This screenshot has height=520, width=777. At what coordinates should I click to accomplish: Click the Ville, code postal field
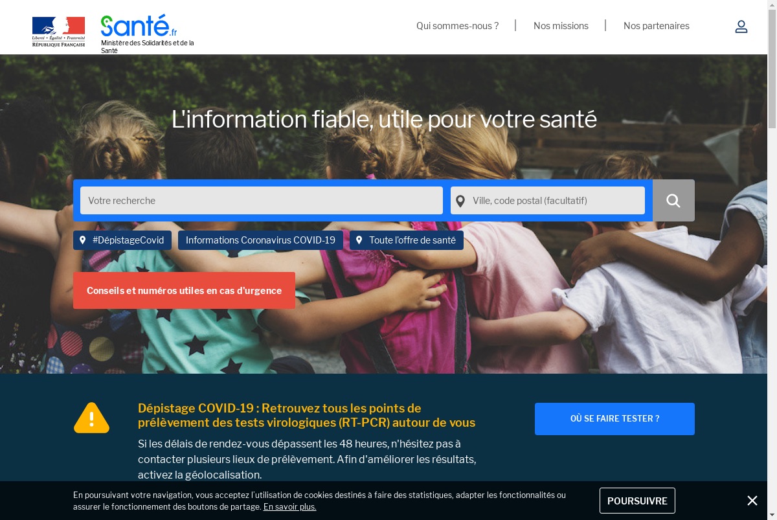[548, 201]
